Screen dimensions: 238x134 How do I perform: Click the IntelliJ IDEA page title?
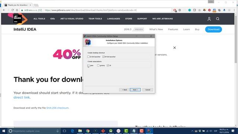coord(25,29)
